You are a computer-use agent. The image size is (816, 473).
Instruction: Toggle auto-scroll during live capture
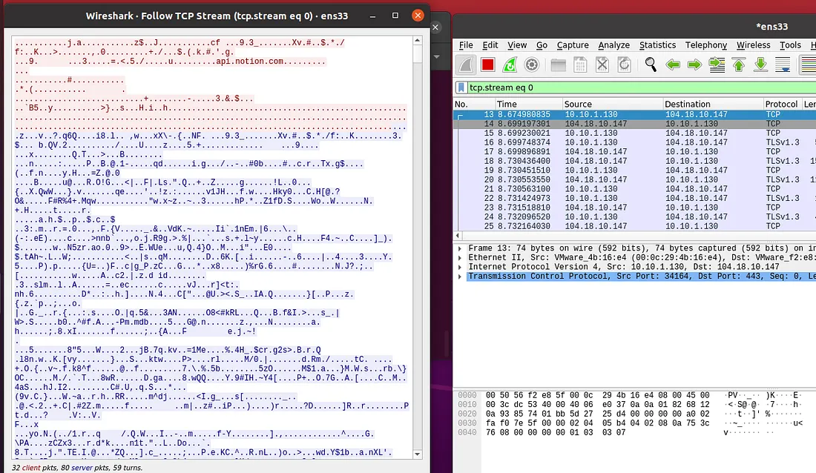coord(783,65)
